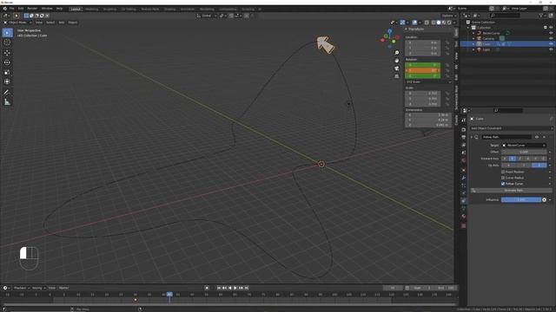
Task: Enable the Curve Radius checkbox
Action: [x=503, y=178]
